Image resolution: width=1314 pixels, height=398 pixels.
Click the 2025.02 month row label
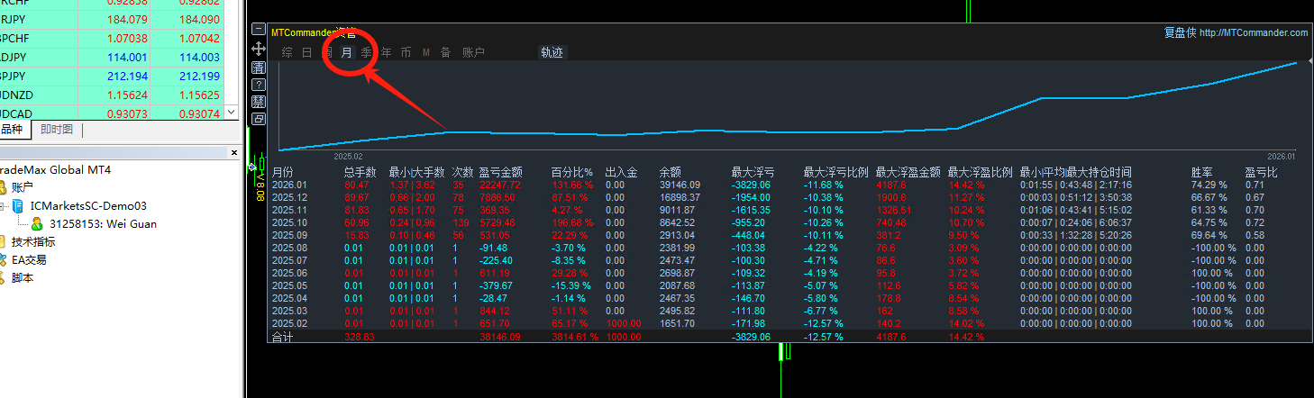pos(290,323)
